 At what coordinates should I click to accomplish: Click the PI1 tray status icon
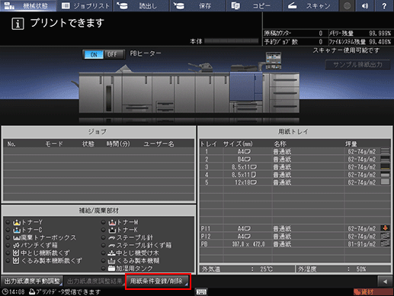pos(385,228)
